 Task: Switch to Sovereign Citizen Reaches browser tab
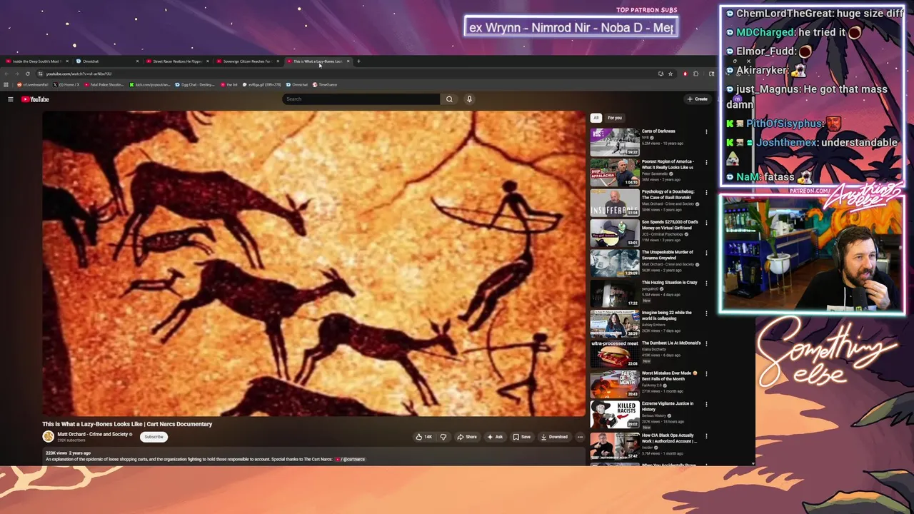[x=246, y=61]
